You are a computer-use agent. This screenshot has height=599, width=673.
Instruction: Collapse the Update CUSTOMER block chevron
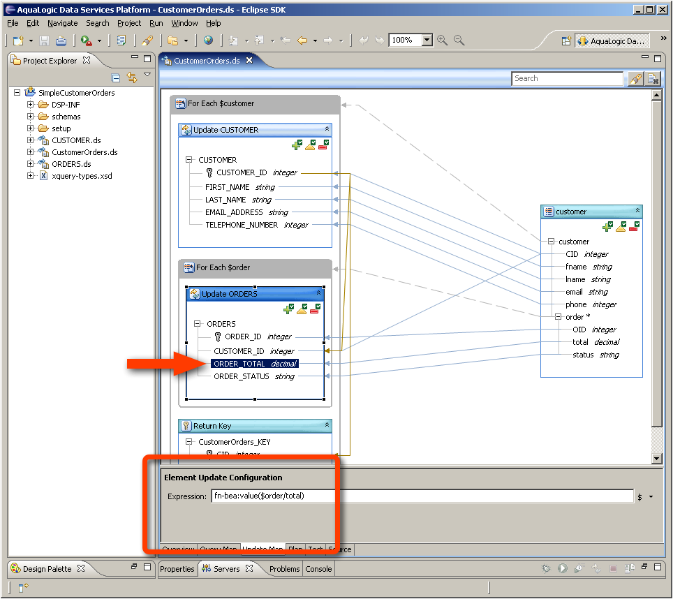click(327, 129)
